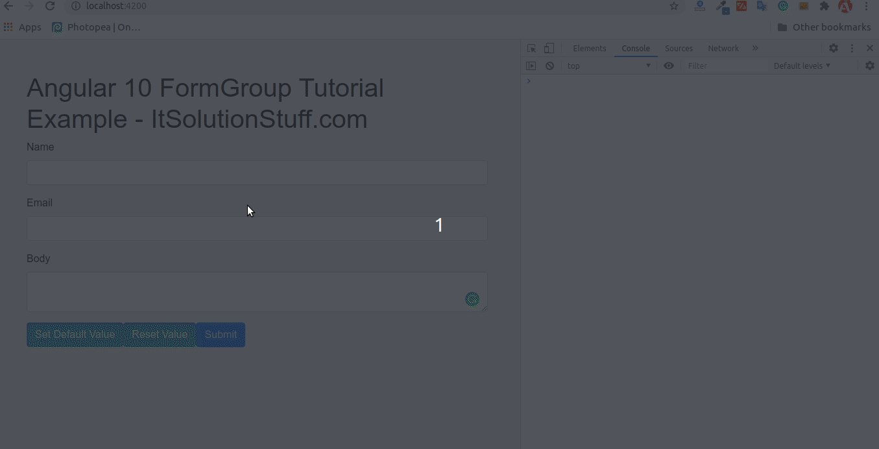This screenshot has width=879, height=449.
Task: Click the Submit button
Action: click(221, 335)
